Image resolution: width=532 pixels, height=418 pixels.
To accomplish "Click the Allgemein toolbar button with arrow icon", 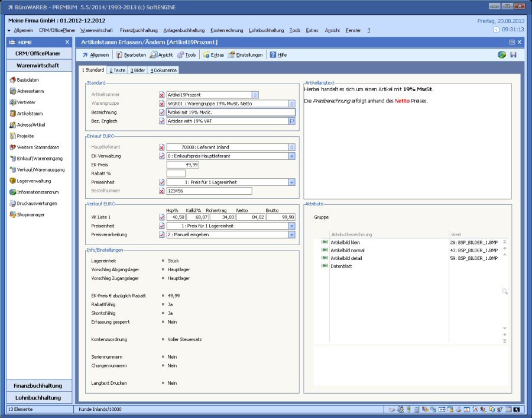I will pos(96,54).
